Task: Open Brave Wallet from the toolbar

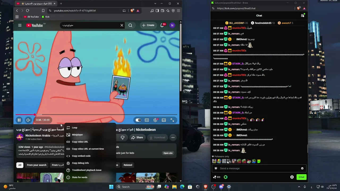Action: 163,11
